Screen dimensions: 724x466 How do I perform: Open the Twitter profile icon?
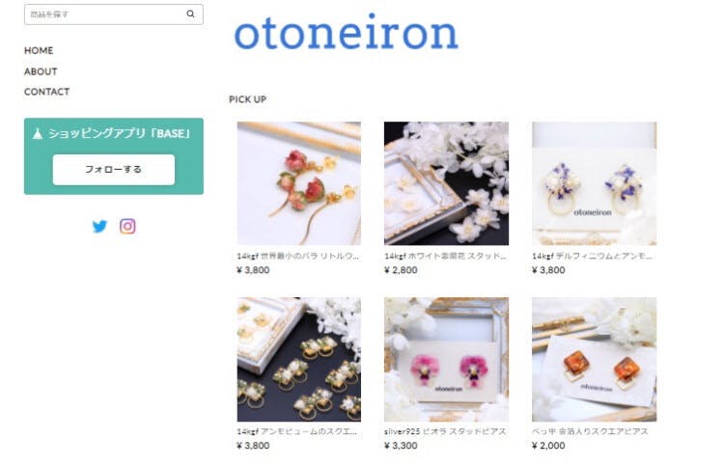point(99,227)
